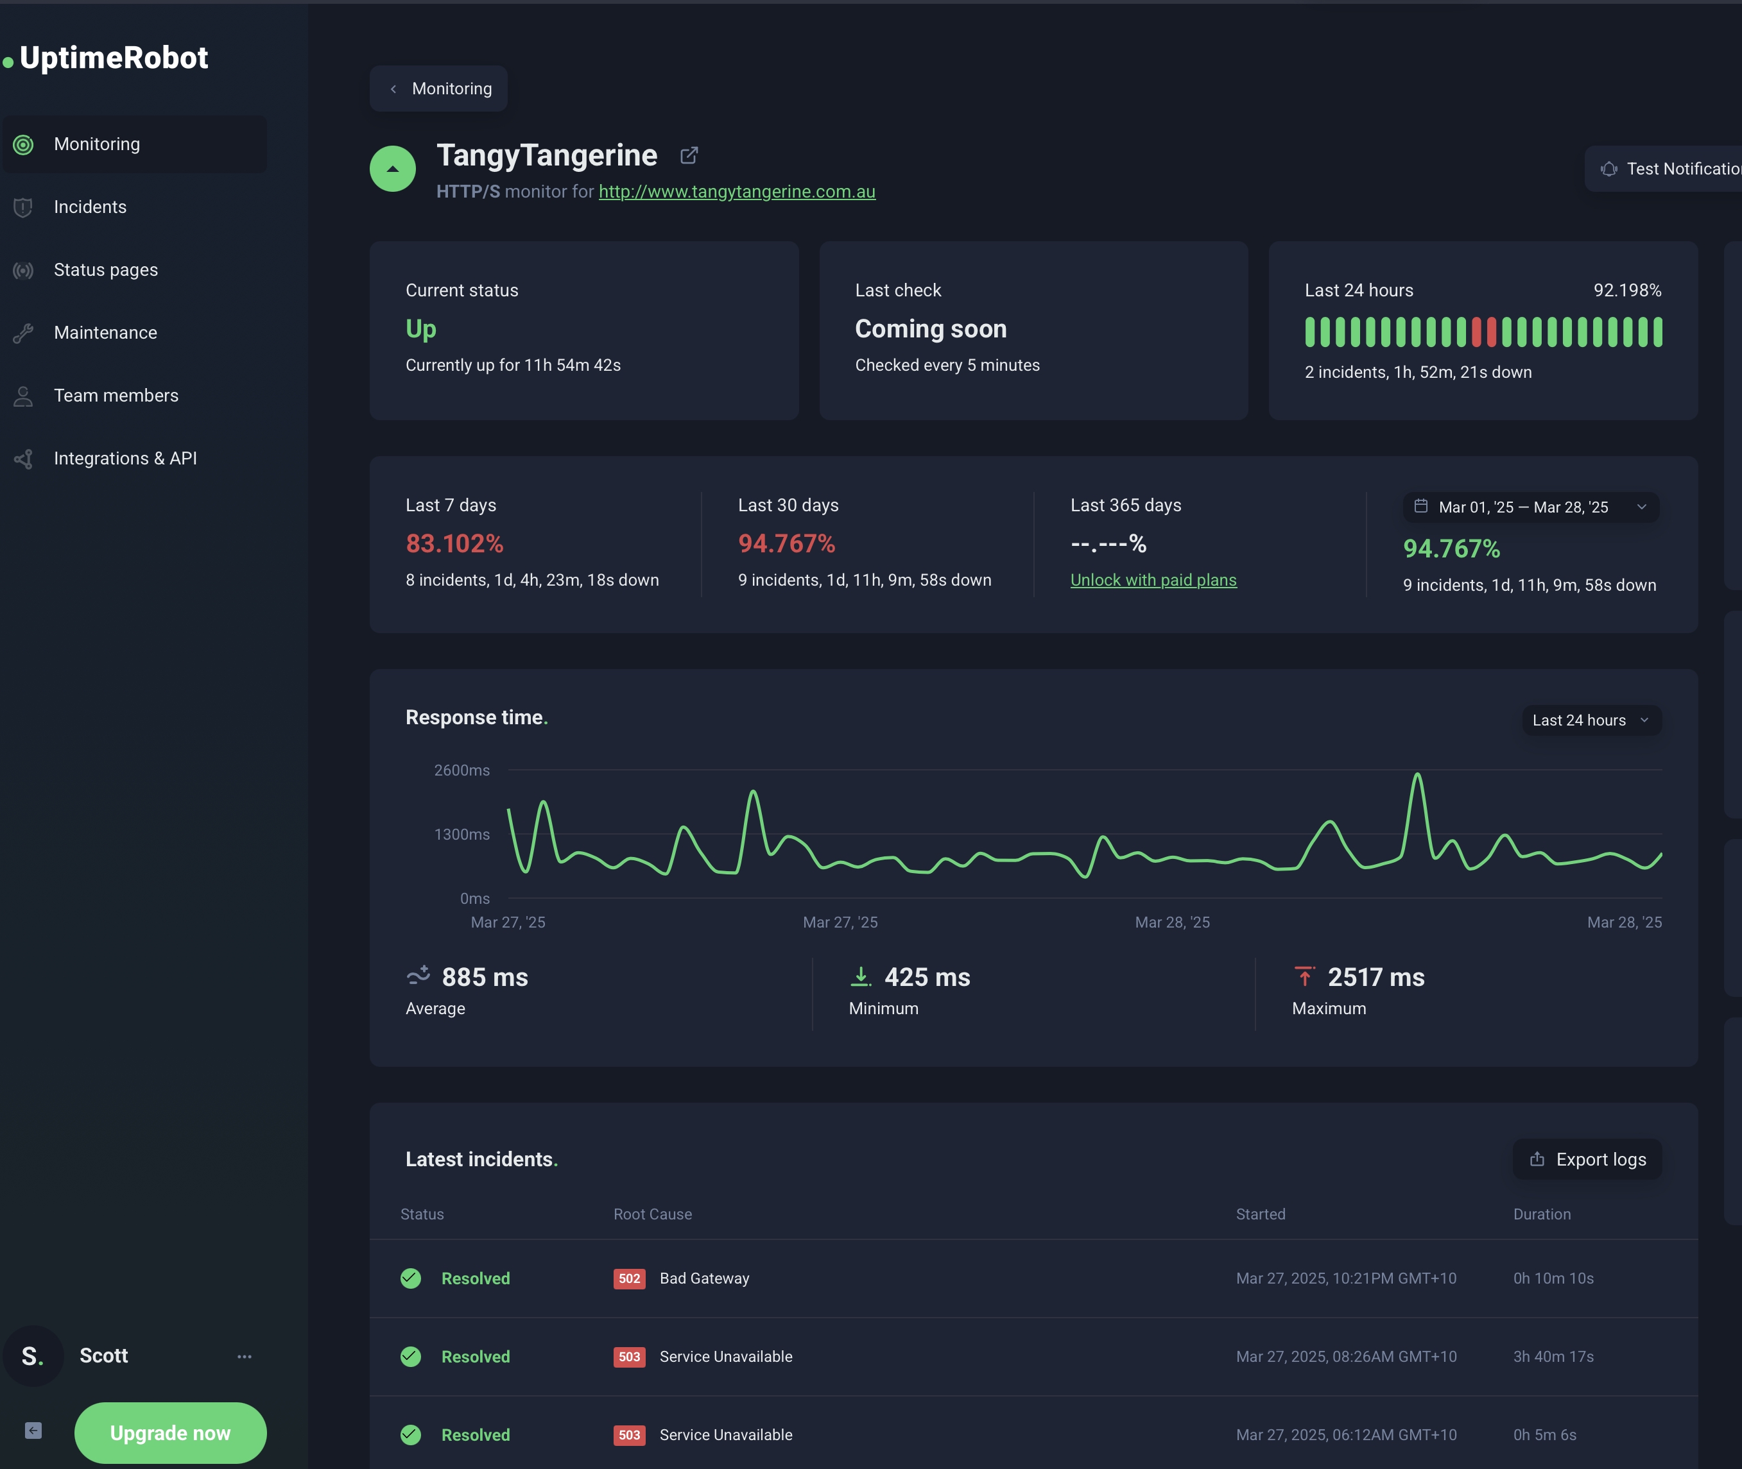Click resolved checkmark for 08:26AM incident
The width and height of the screenshot is (1742, 1469).
(x=411, y=1357)
